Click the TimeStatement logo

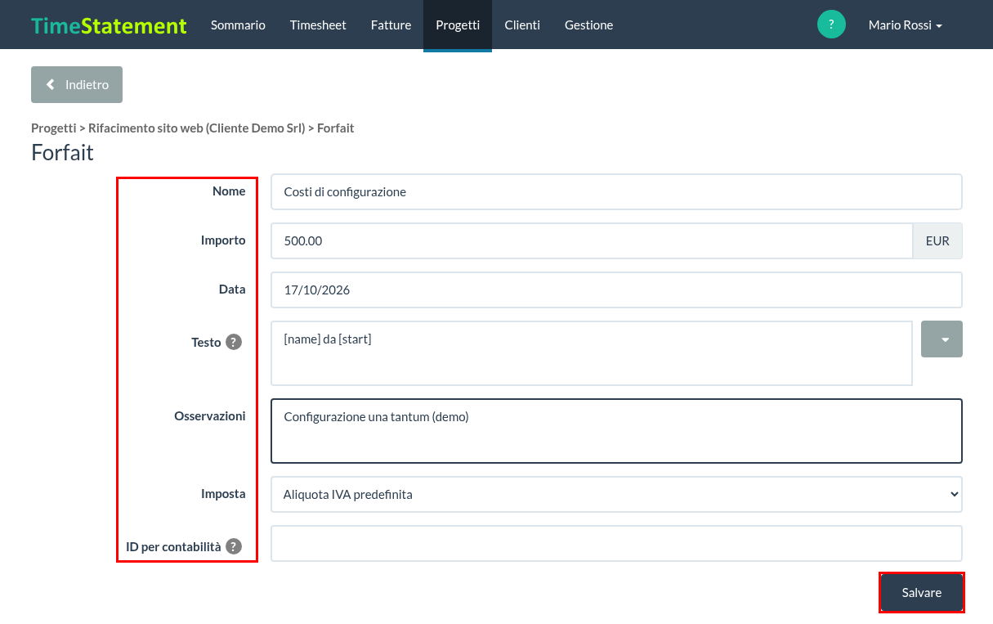[110, 25]
